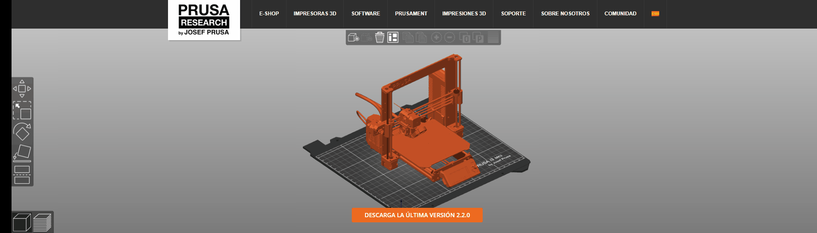Viewport: 817px width, 233px height.
Task: Select the Rotate tool in the left toolbar
Action: [22, 131]
